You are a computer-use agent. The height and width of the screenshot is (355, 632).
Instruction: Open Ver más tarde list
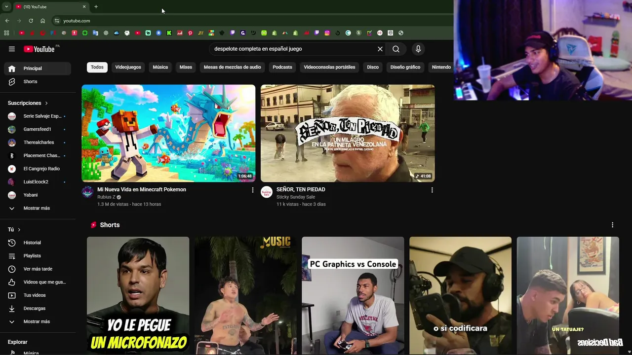38,269
